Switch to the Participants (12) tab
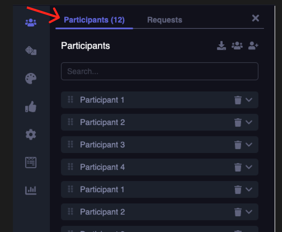This screenshot has height=232, width=282. pos(94,20)
